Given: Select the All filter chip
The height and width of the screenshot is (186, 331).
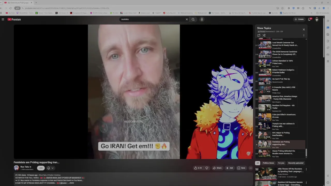Looking at the screenshot, I should tap(258, 163).
